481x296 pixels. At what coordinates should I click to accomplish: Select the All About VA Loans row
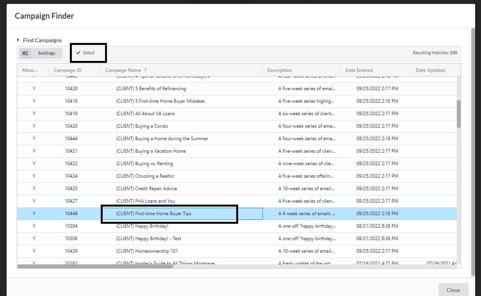click(145, 114)
